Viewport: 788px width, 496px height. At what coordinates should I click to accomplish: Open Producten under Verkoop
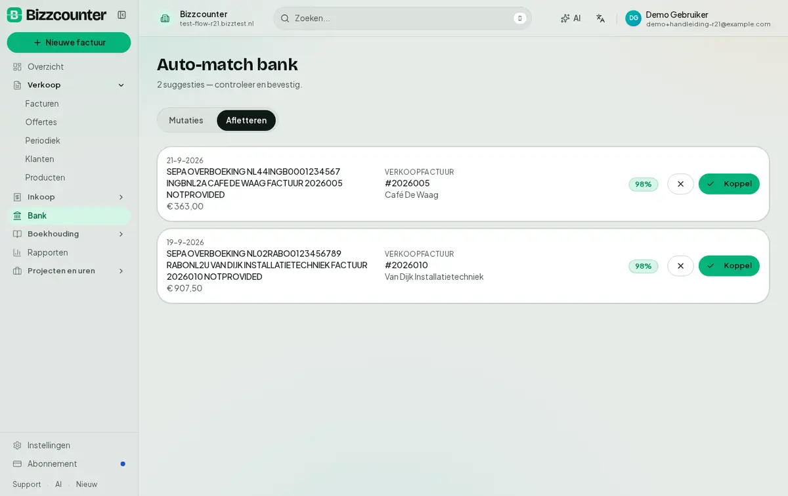(x=45, y=177)
